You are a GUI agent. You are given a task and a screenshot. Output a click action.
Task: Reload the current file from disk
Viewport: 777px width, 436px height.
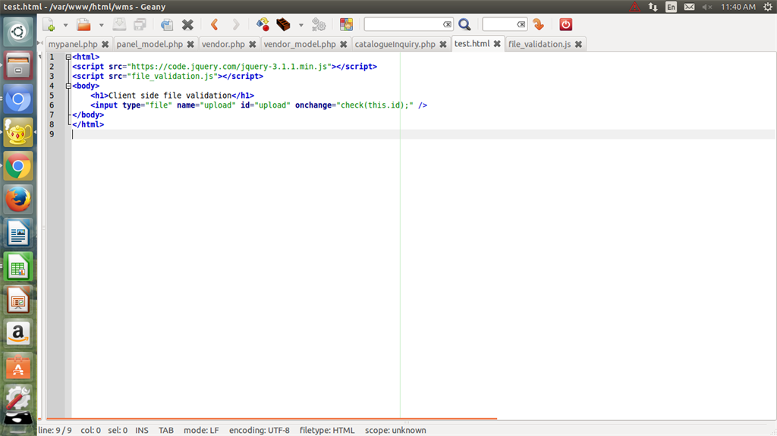(x=167, y=24)
